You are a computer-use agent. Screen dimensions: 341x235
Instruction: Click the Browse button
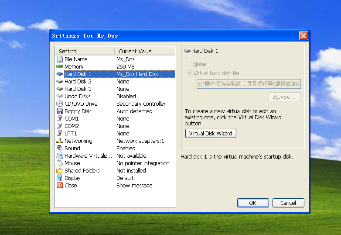(284, 97)
